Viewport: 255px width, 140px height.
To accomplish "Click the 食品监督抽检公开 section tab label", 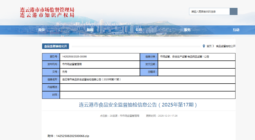I will click(56, 46).
